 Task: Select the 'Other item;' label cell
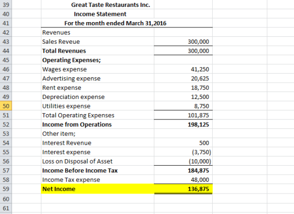[98, 134]
